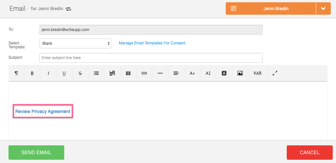Toggle bold formatting in editor toolbar
This screenshot has height=163, width=336.
(x=32, y=73)
